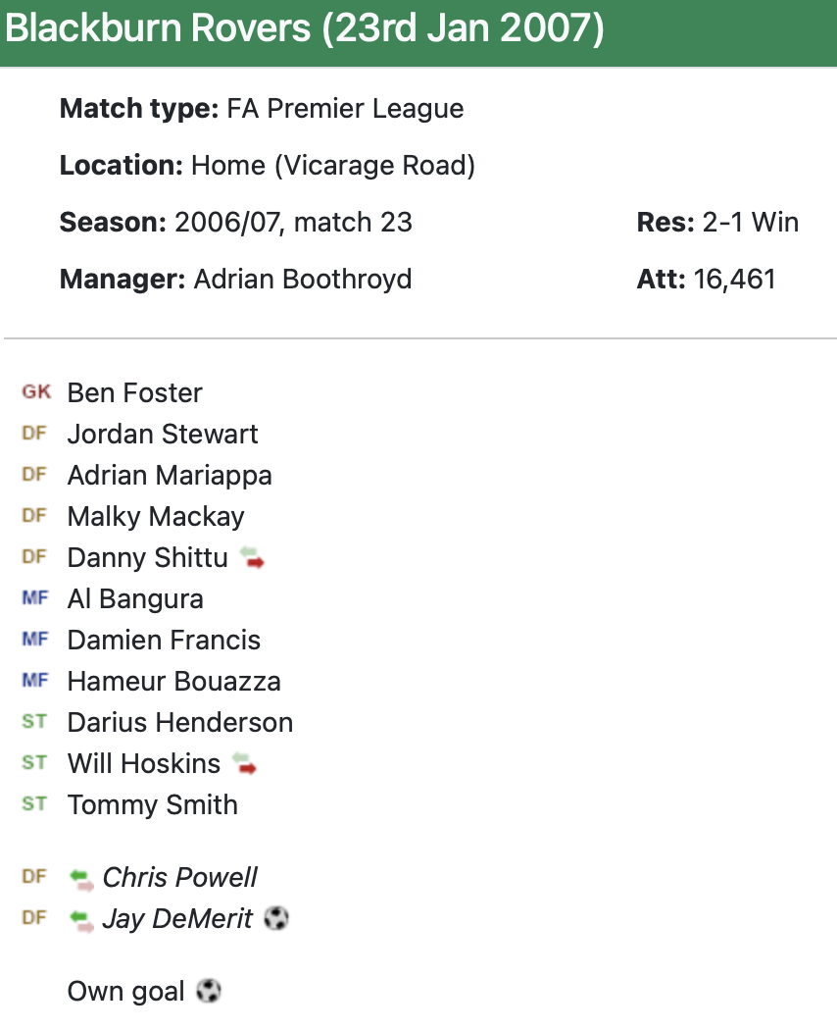Open Adrian Mariappa's player link

170,476
